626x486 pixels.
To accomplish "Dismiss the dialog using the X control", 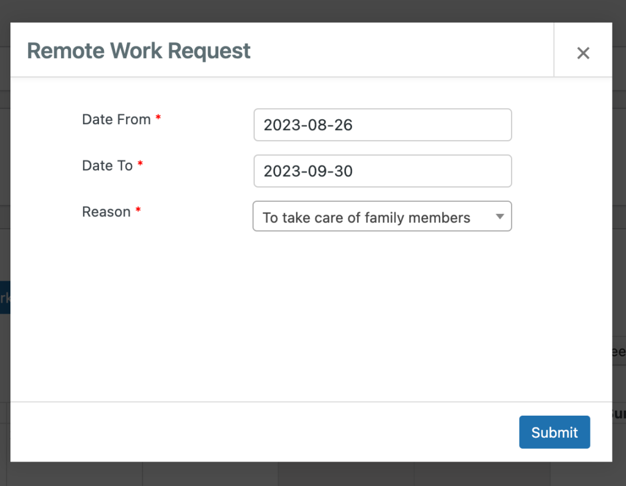I will point(583,53).
